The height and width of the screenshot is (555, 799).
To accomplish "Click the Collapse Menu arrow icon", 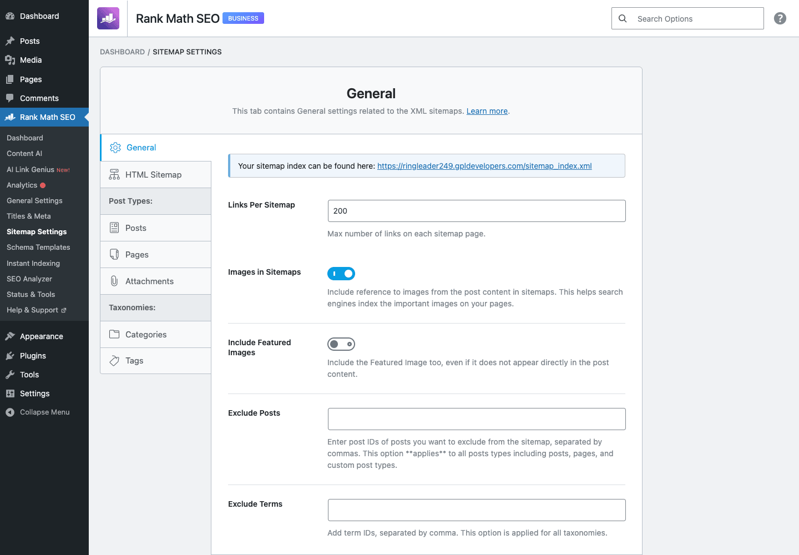I will pos(10,412).
